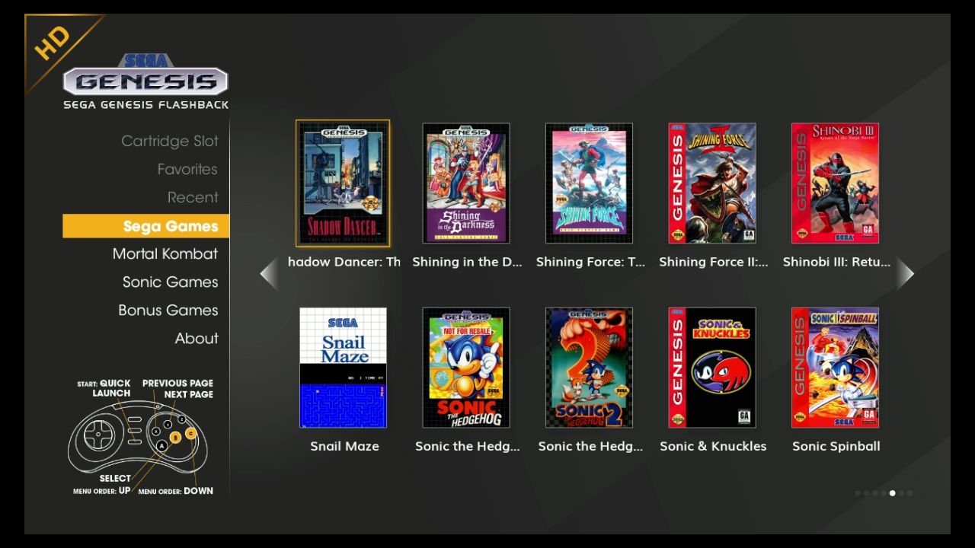Browse the Mortal Kombat category
The width and height of the screenshot is (975, 548).
coord(165,253)
